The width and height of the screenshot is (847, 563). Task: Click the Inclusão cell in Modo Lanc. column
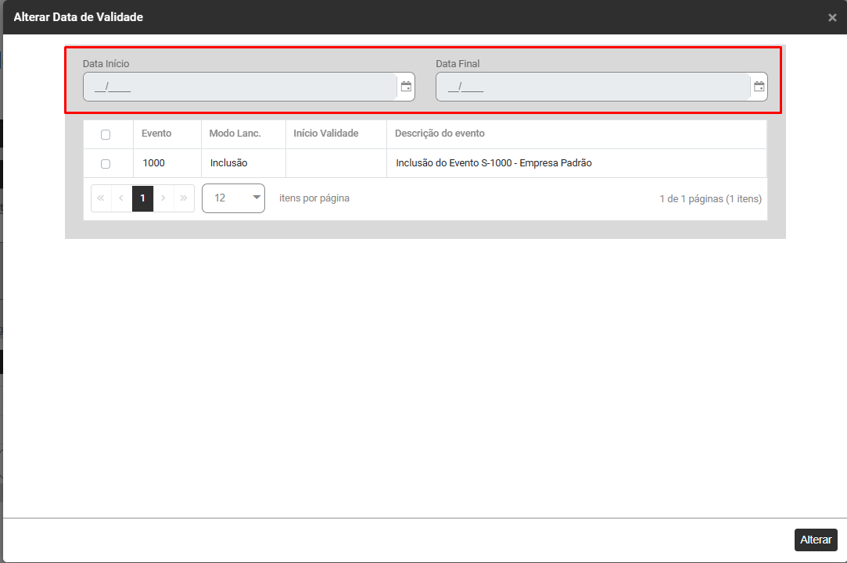point(228,164)
